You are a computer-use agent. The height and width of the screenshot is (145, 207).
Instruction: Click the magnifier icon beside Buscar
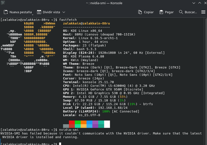181,12
